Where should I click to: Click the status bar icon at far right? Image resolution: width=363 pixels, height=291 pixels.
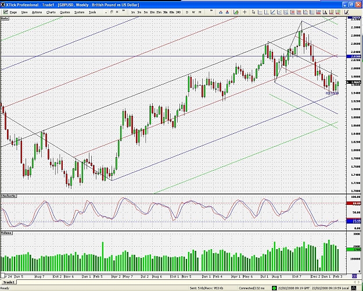click(355, 288)
